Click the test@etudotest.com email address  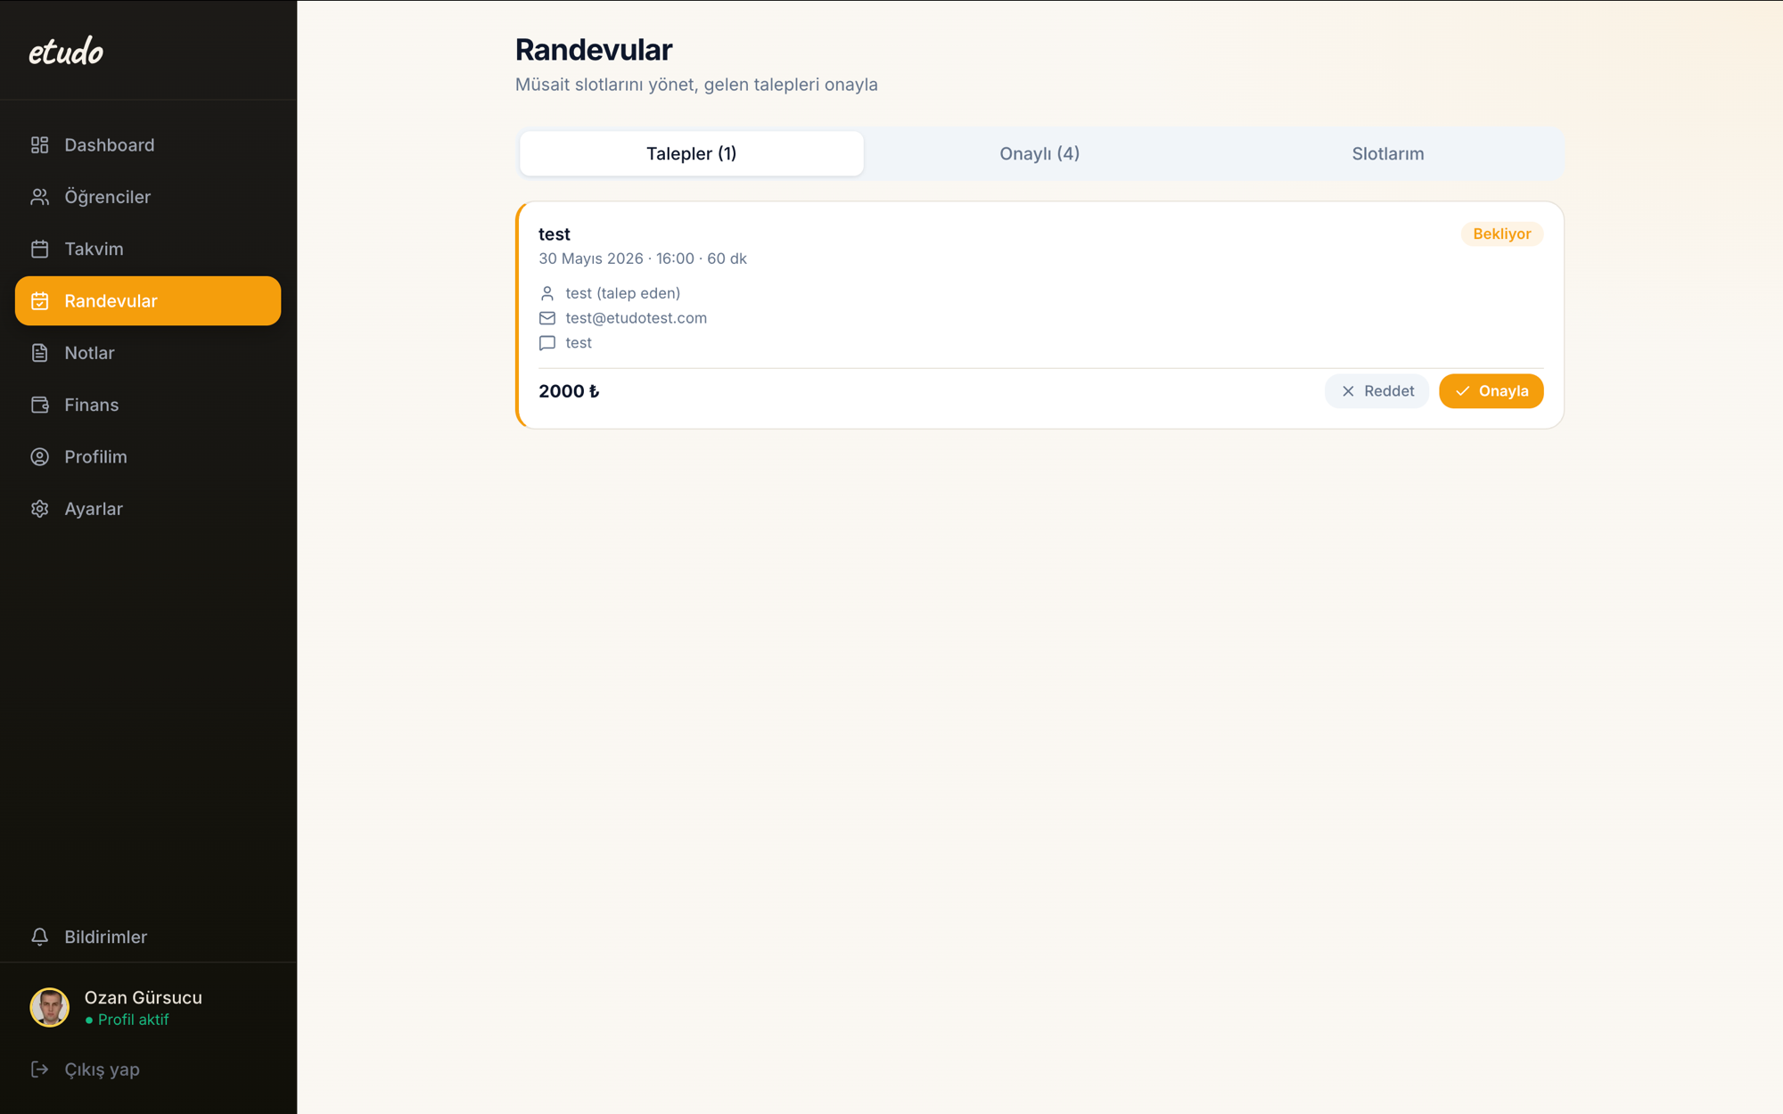(636, 318)
